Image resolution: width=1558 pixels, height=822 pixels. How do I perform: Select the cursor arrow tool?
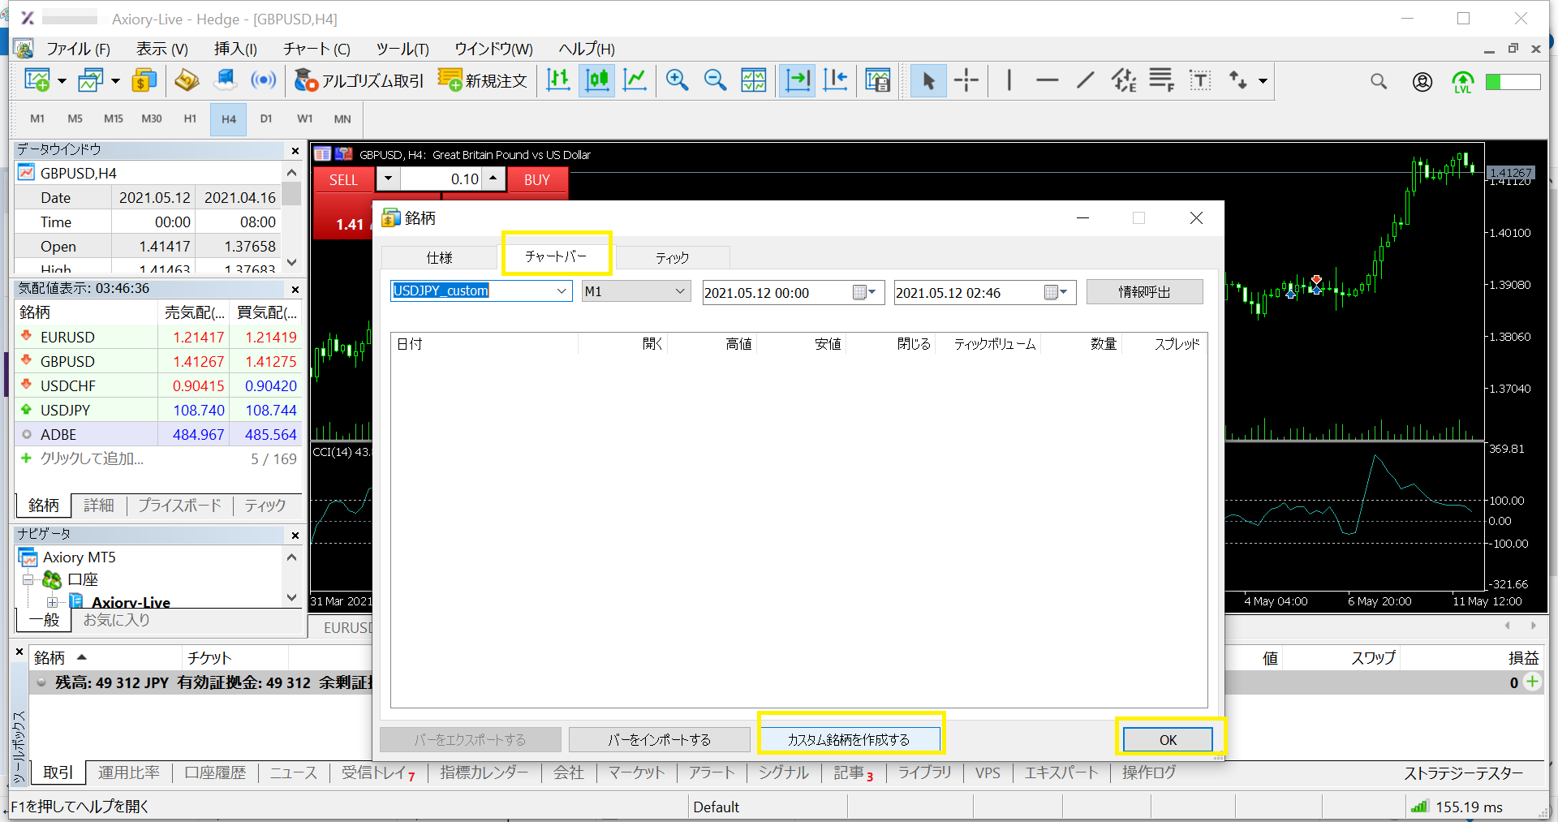point(928,80)
